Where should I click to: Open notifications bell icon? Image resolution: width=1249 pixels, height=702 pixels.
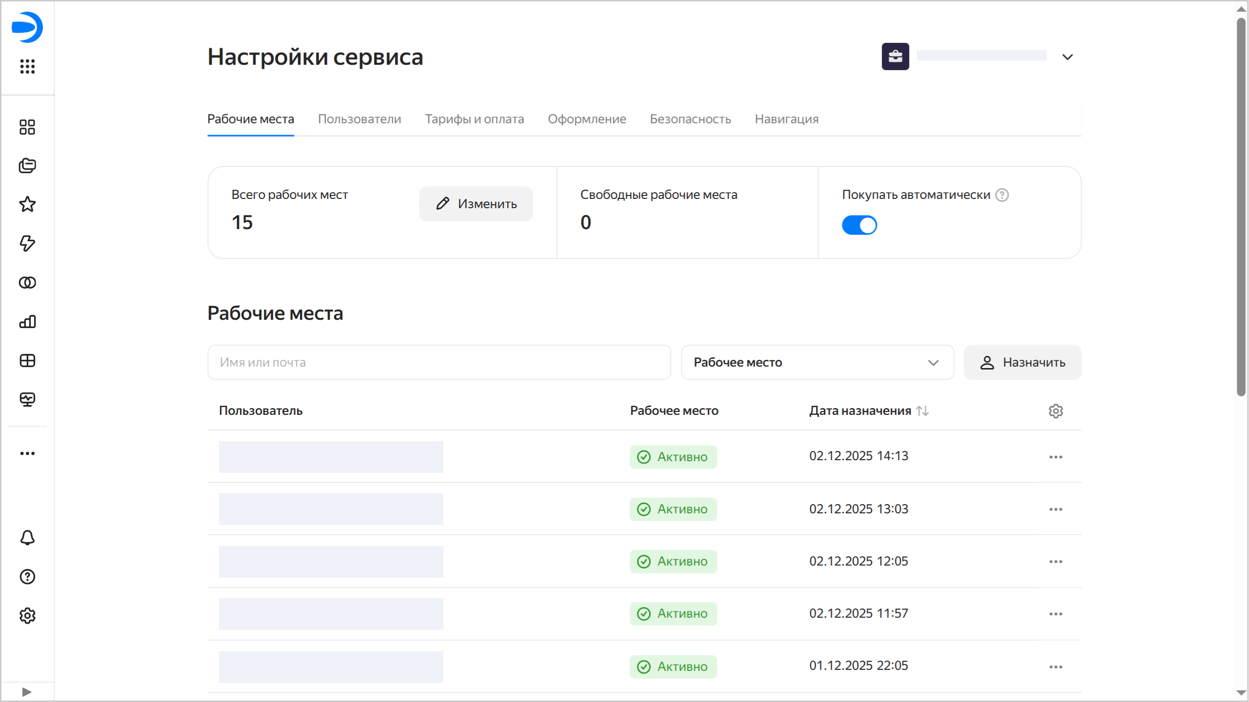coord(27,538)
